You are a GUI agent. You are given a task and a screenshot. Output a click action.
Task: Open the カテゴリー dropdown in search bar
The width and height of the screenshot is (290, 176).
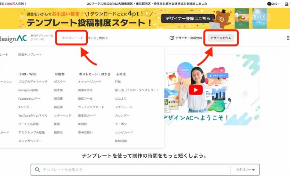[246, 170]
